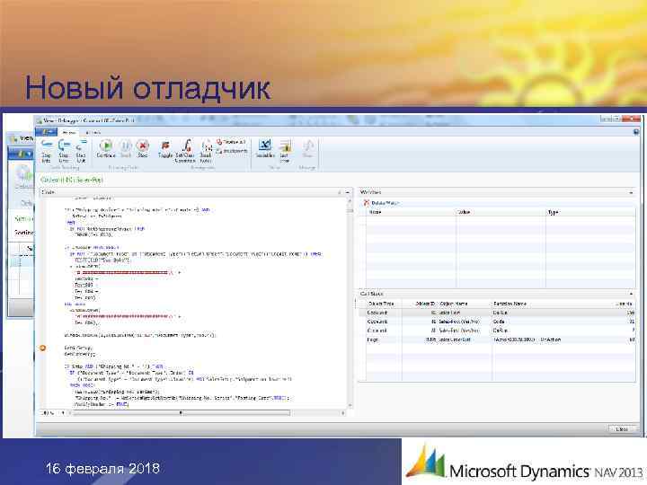
Task: Stop debugging with the red Stop icon
Action: point(142,149)
